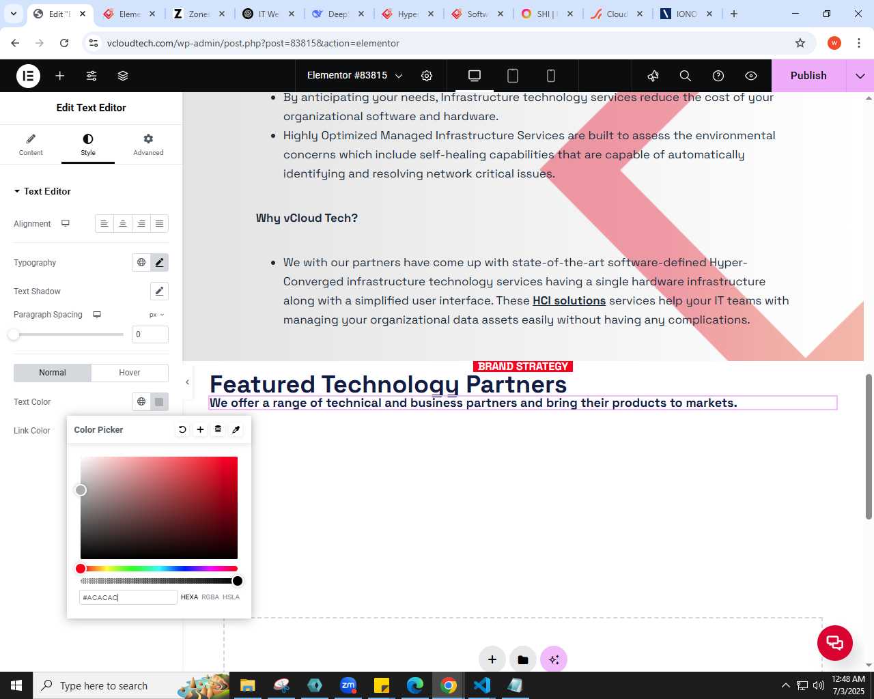Preview changes with the eye icon
The image size is (874, 699).
(x=751, y=76)
